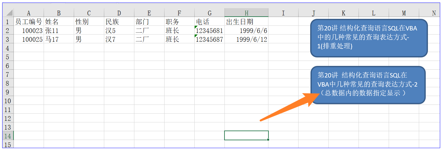Image resolution: width=443 pixels, height=150 pixels.
Task: Click the 职务 header cell
Action: (x=179, y=22)
